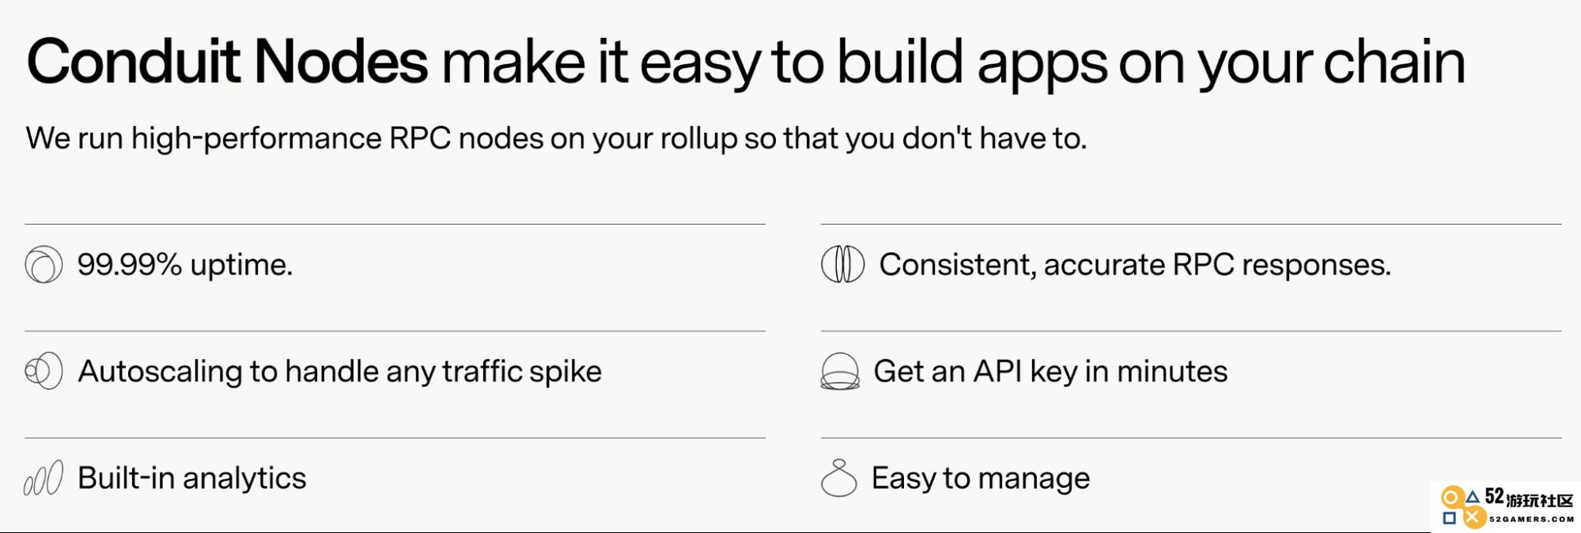Click the overlapping circles icon beside 99.99% uptime
This screenshot has width=1581, height=533.
point(43,264)
